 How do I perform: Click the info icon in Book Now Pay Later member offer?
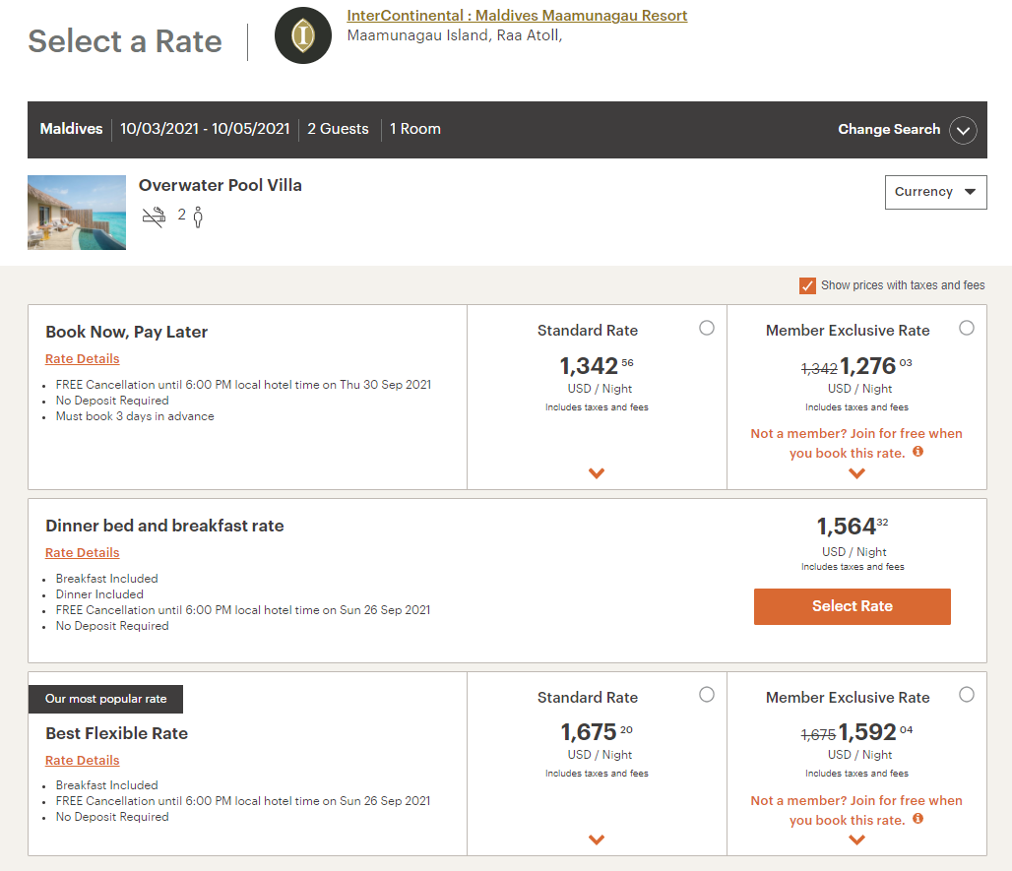[917, 453]
